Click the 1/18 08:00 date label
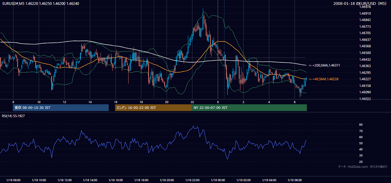Viewport: 391px width, 183px height. pos(13,180)
